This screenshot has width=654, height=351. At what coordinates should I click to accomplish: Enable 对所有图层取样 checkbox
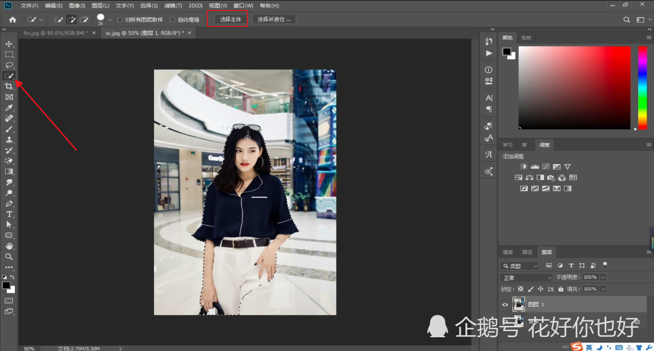click(120, 20)
